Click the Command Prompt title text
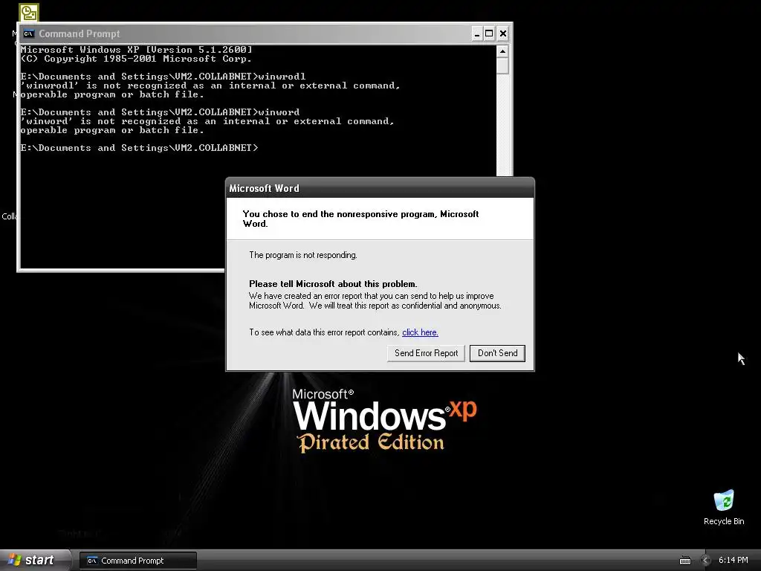 79,33
